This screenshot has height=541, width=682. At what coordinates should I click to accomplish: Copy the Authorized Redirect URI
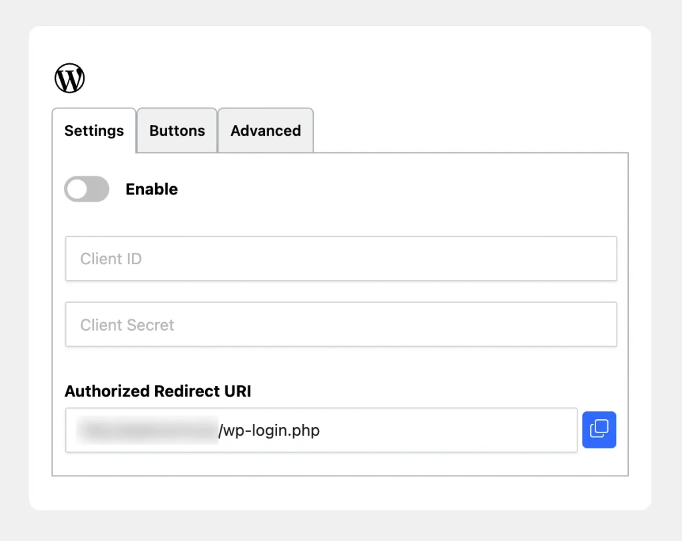(x=599, y=429)
